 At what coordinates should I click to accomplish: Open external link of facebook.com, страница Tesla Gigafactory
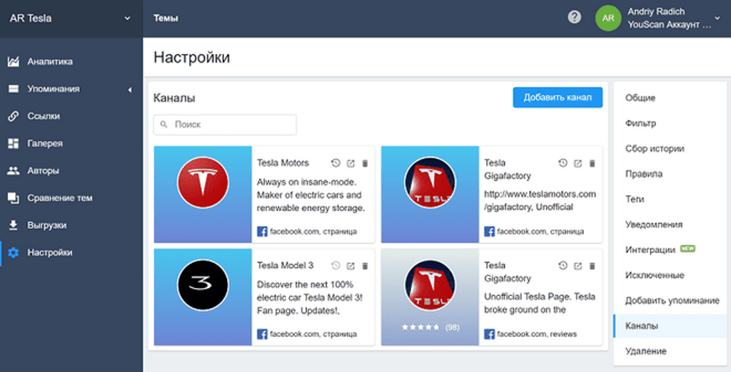pos(578,163)
